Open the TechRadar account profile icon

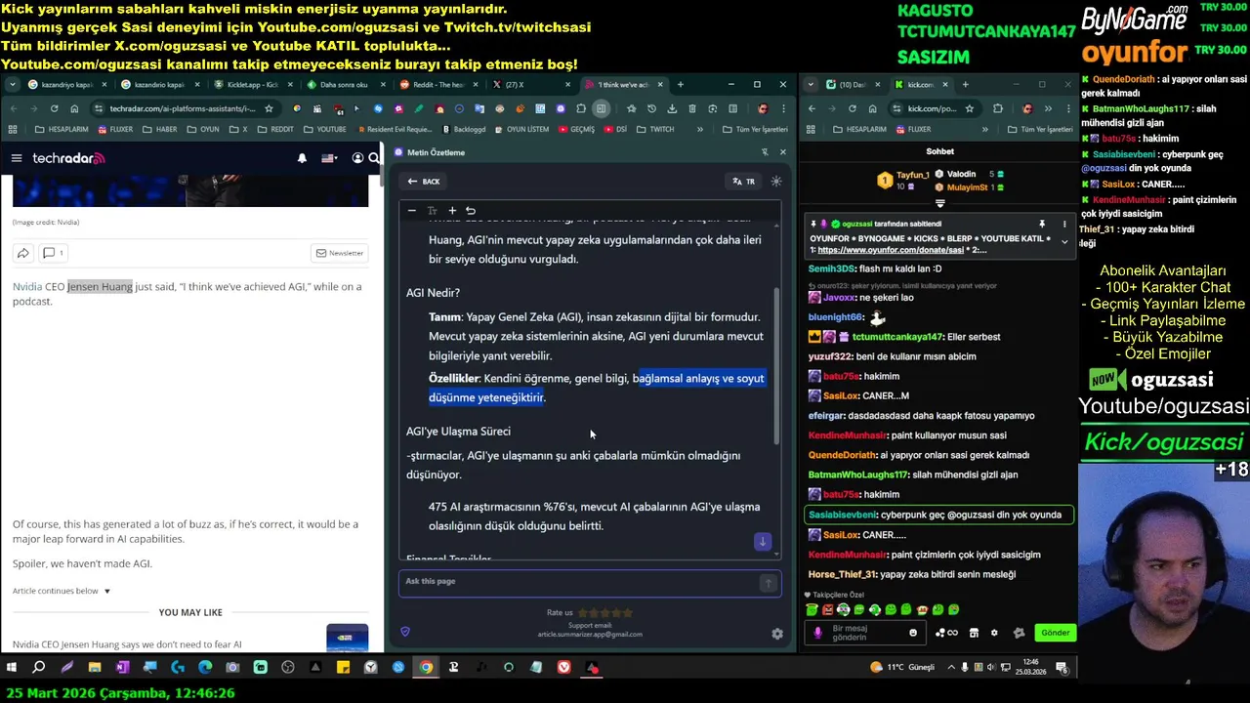click(357, 158)
